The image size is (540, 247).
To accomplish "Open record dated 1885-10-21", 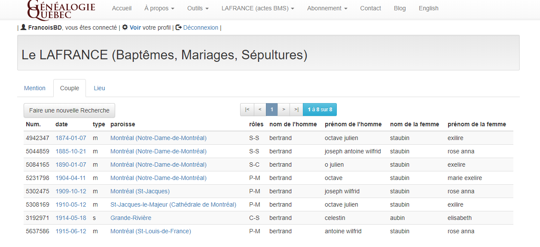I will coord(71,151).
